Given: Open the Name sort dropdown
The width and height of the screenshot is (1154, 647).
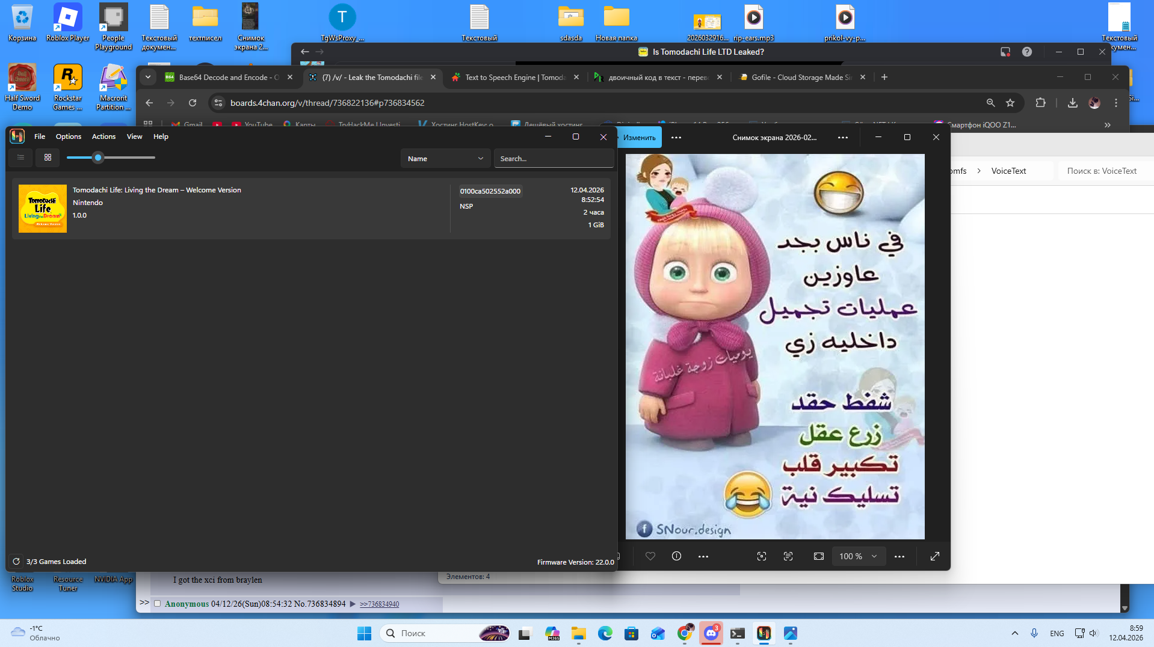Looking at the screenshot, I should 445,159.
